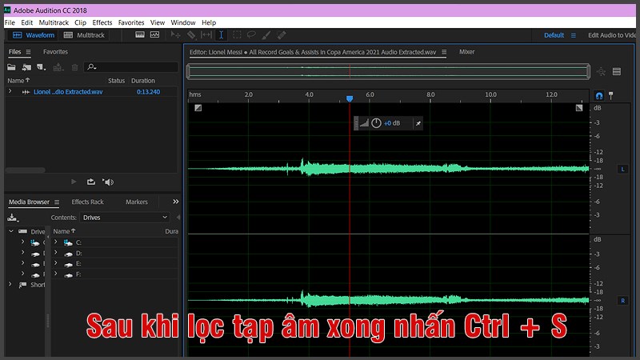Switch to the Favorites panel tab

[x=55, y=52]
